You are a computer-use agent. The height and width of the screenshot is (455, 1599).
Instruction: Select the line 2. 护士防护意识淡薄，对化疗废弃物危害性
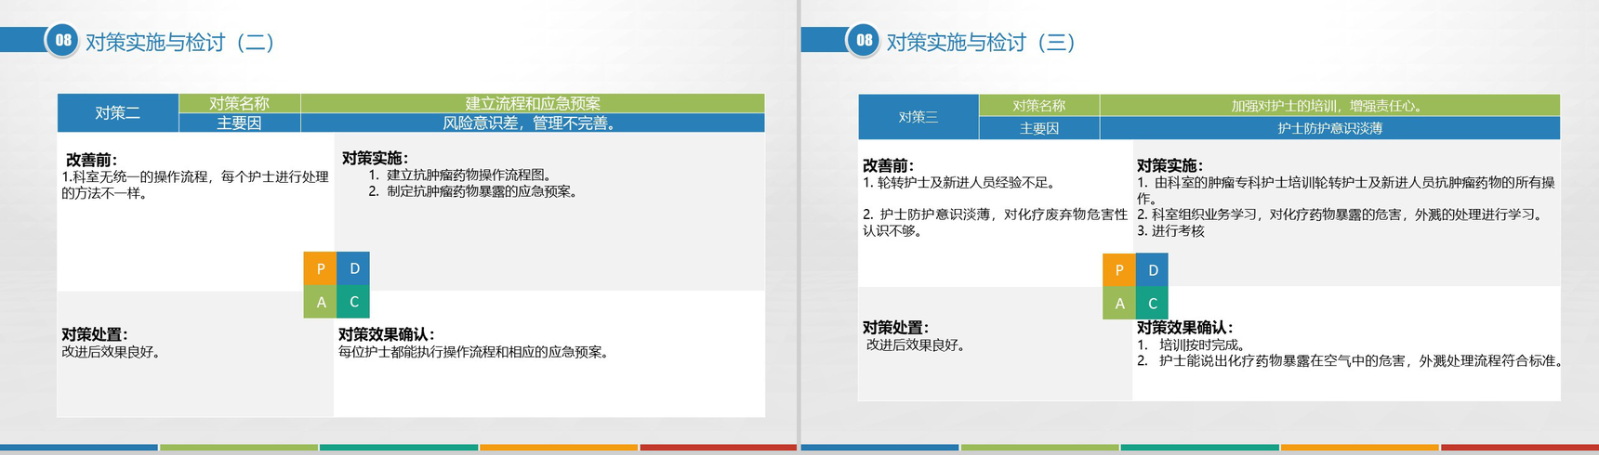tap(995, 214)
